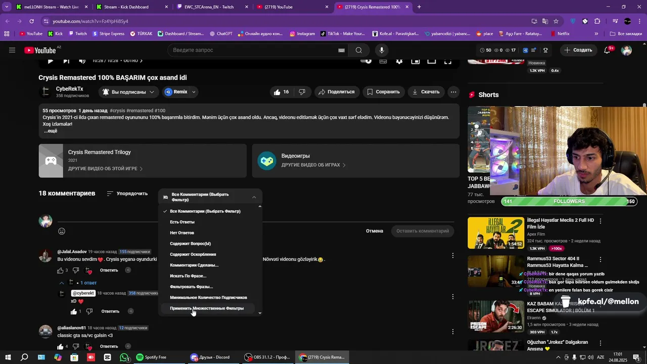
Task: Choose the 'Минимальное Количество Подписчиков' filter
Action: pos(208,297)
